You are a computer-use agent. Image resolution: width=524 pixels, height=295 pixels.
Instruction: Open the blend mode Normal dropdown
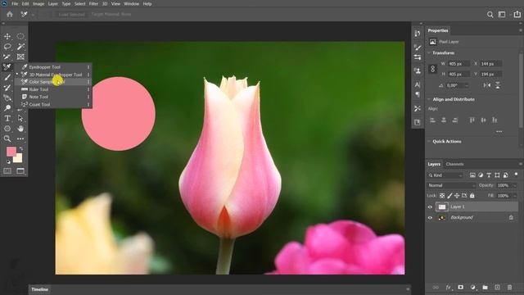point(451,185)
